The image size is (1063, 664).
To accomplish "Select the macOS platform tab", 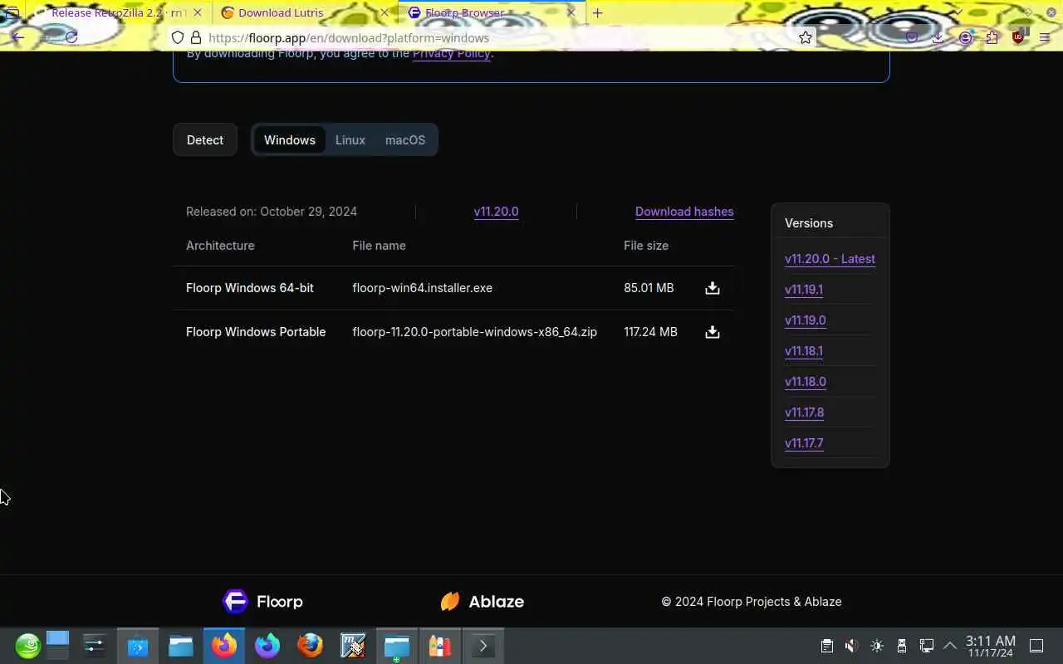I will point(405,140).
